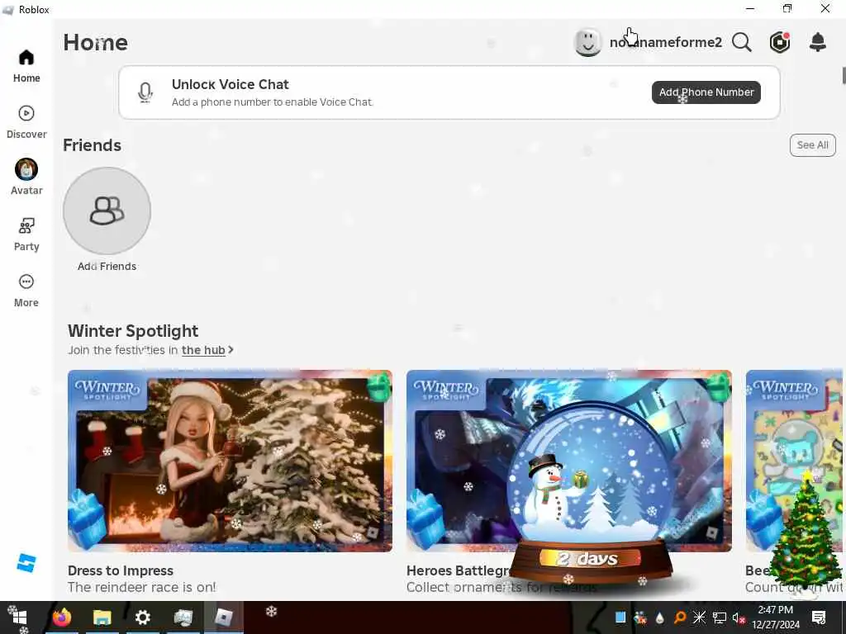
Task: Click the 'Unlock Voice Chat' heading
Action: click(x=231, y=84)
